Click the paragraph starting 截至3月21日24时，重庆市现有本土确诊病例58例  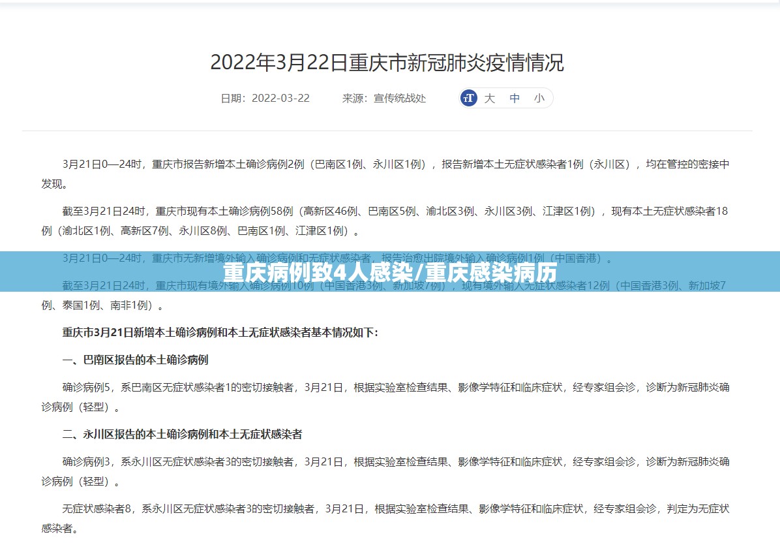tap(385, 221)
